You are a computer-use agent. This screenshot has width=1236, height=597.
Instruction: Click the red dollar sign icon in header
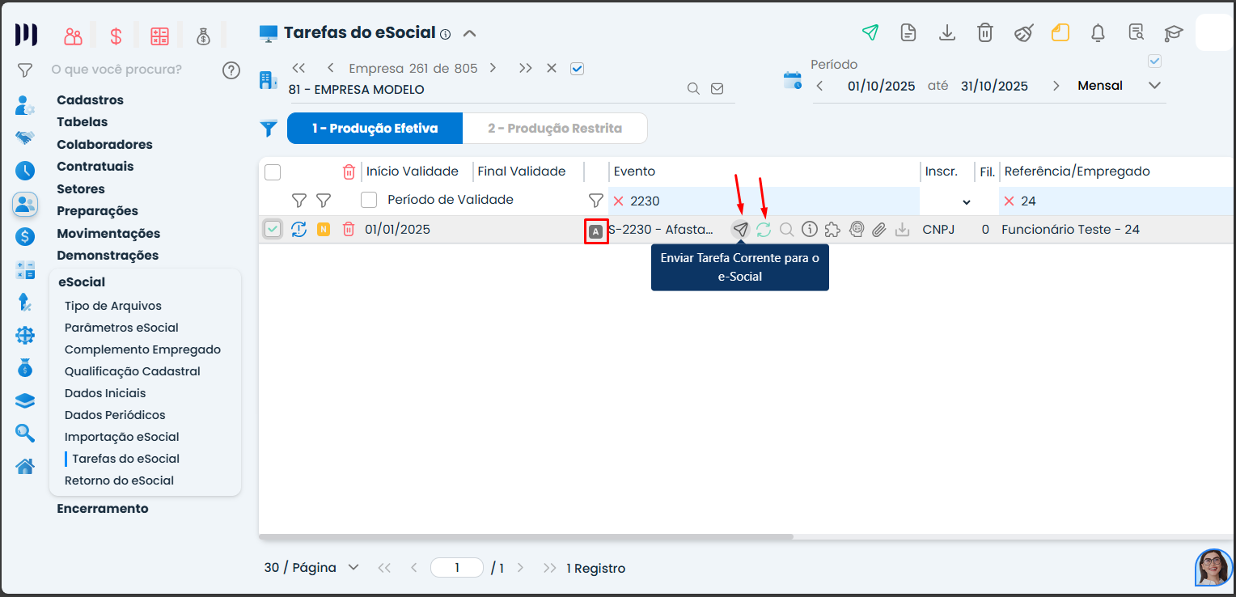click(x=116, y=36)
